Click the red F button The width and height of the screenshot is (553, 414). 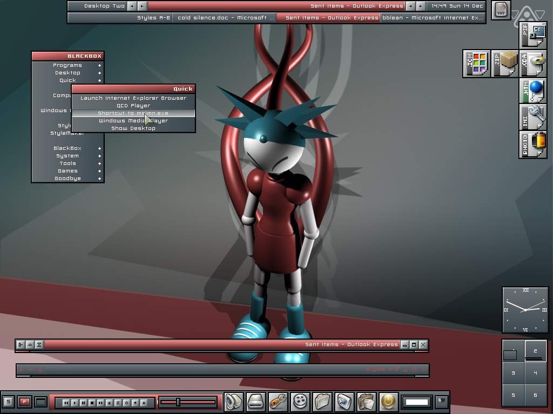(24, 402)
